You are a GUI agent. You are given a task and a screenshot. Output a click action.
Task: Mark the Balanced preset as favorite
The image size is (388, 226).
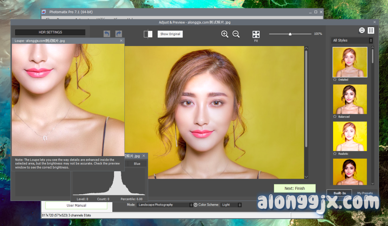[335, 117]
